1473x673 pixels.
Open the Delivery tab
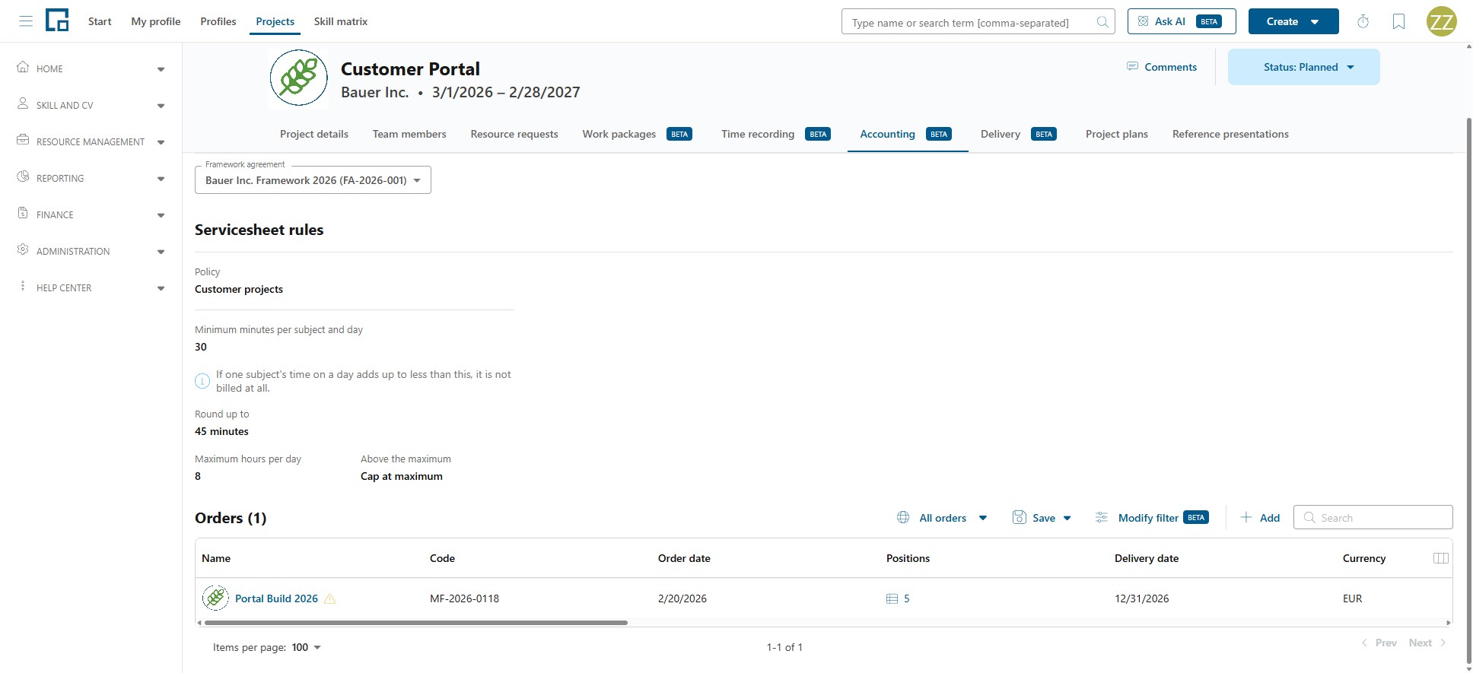1018,134
